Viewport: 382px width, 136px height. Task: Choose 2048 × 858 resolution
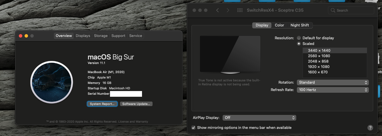click(335, 61)
